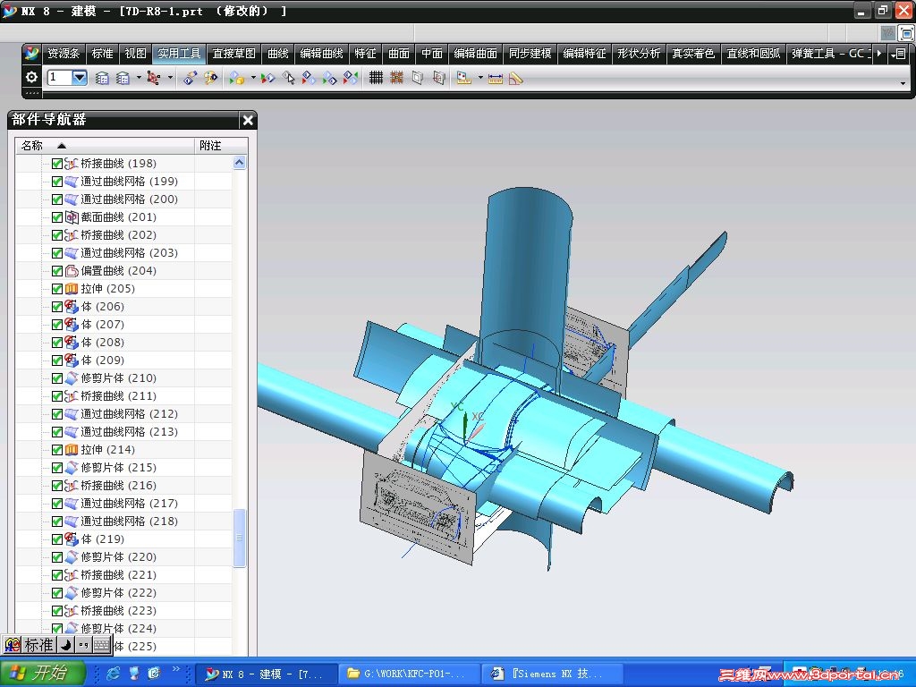Click the work layer number input field
The height and width of the screenshot is (687, 916).
pos(60,77)
